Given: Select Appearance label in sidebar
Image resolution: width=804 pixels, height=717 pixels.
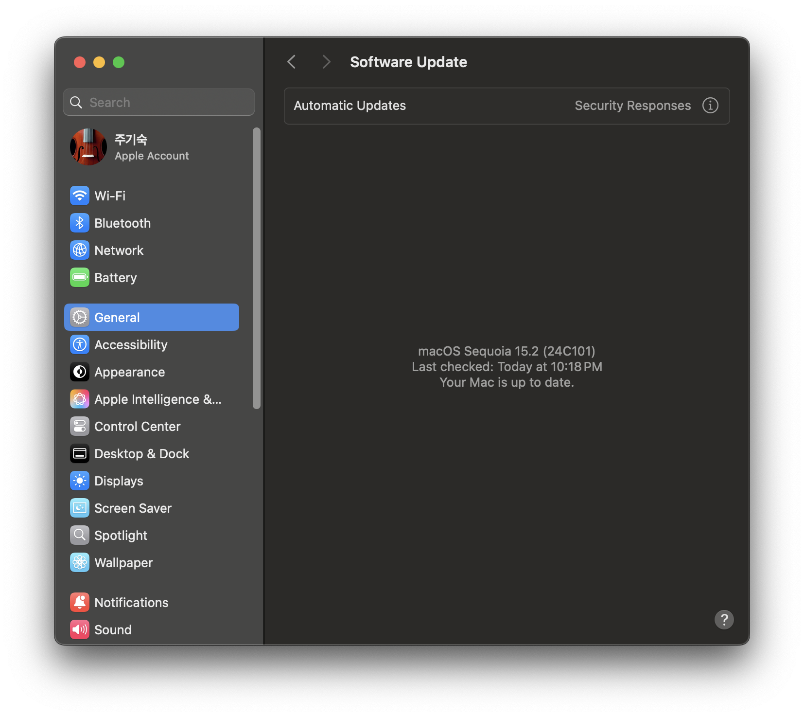Looking at the screenshot, I should pyautogui.click(x=130, y=372).
